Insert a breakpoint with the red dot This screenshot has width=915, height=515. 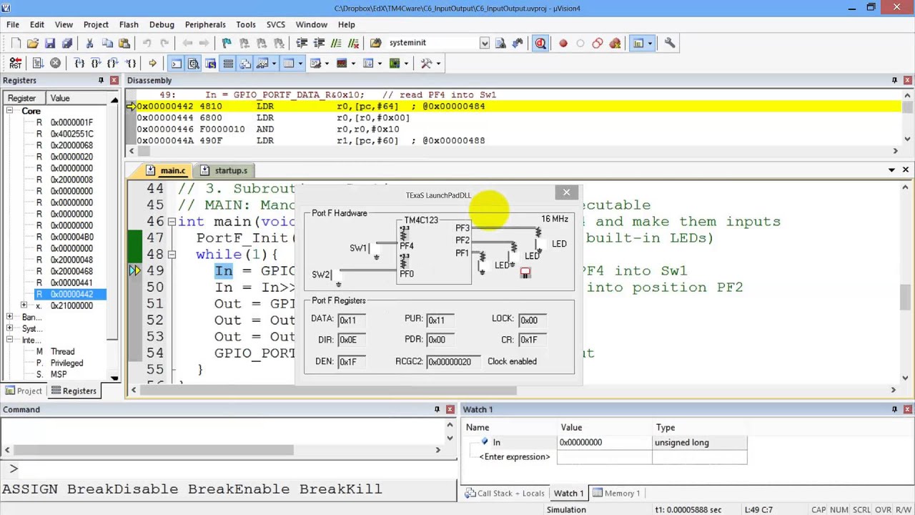click(563, 44)
